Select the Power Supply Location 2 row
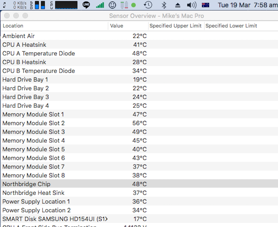Image resolution: width=278 pixels, height=227 pixels. tap(139, 210)
